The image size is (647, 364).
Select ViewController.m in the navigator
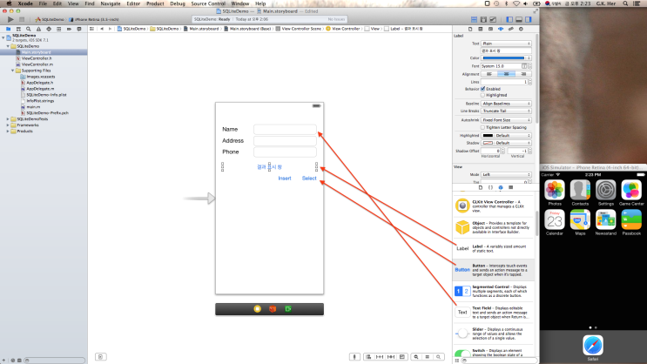[37, 64]
